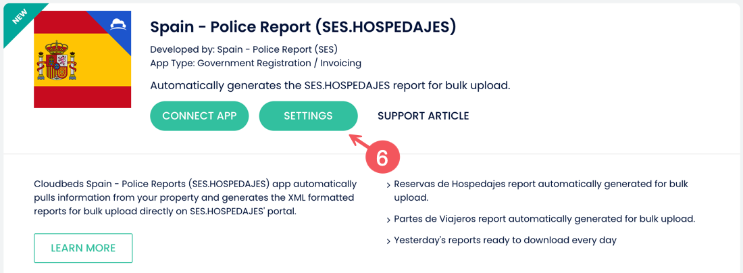This screenshot has width=743, height=273.
Task: Click the coat of arms on the flag
Action: (57, 61)
